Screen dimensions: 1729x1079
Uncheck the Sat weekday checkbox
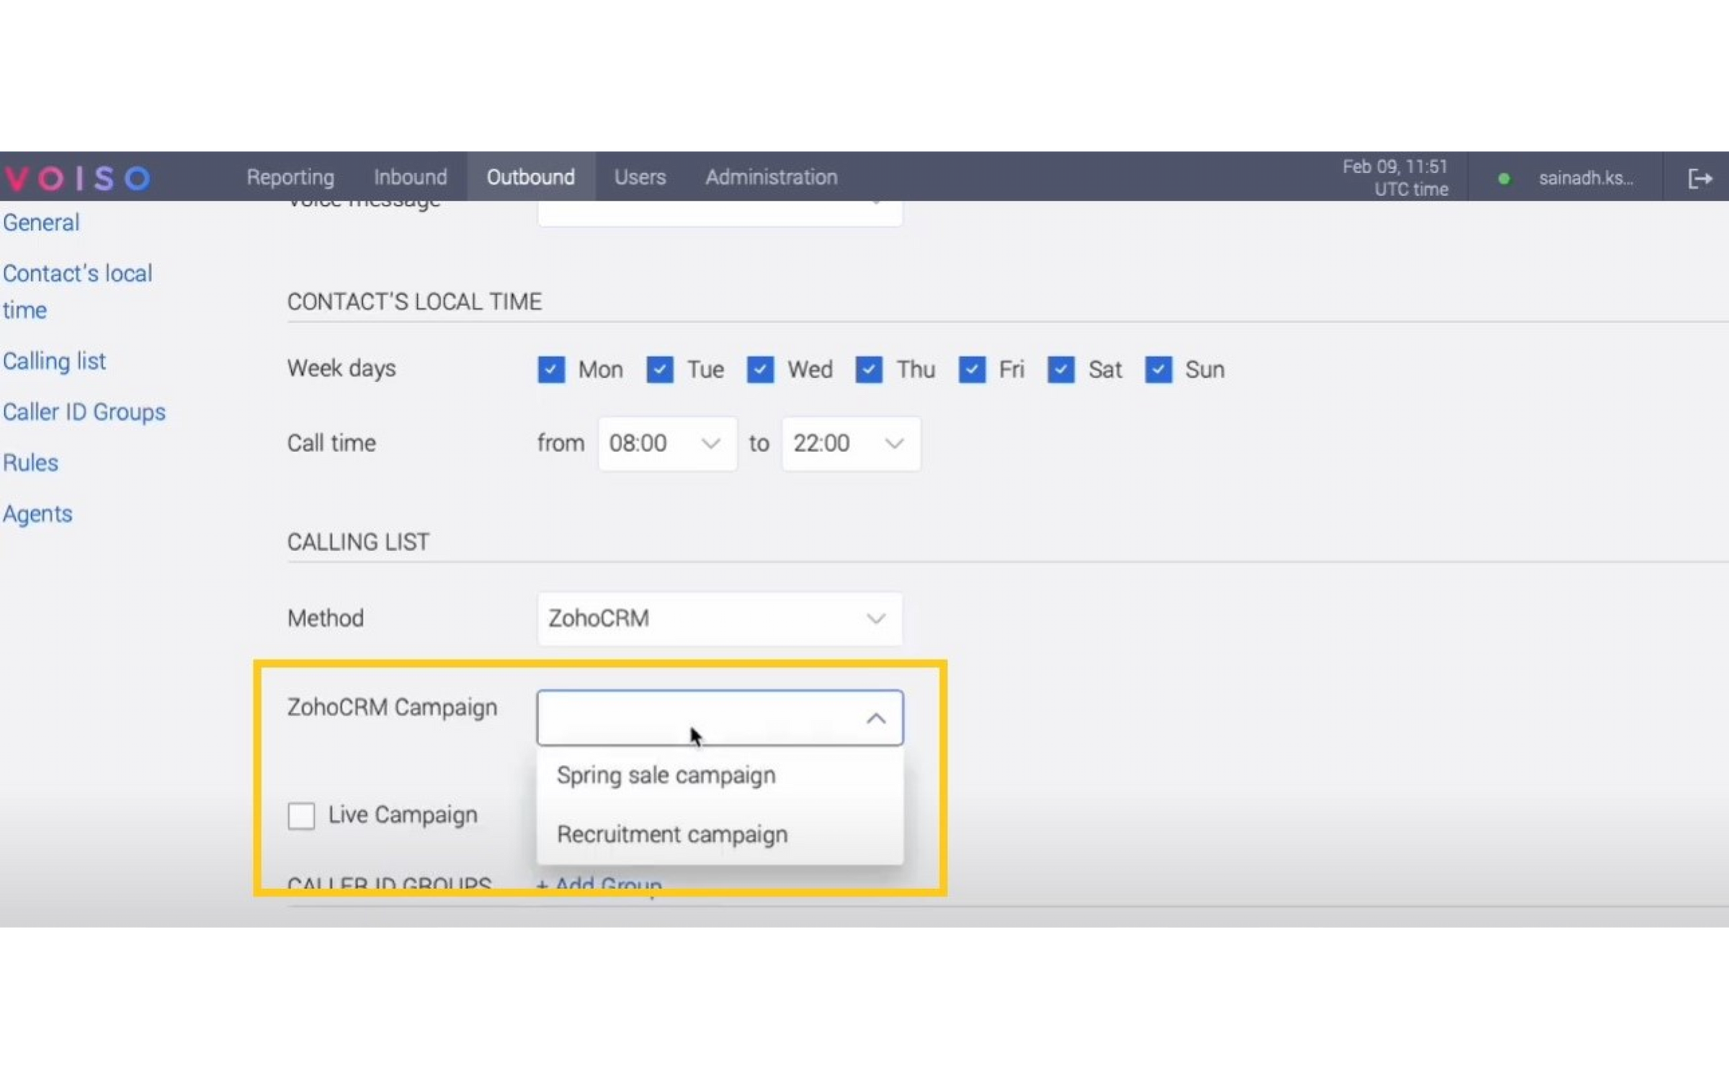coord(1061,370)
